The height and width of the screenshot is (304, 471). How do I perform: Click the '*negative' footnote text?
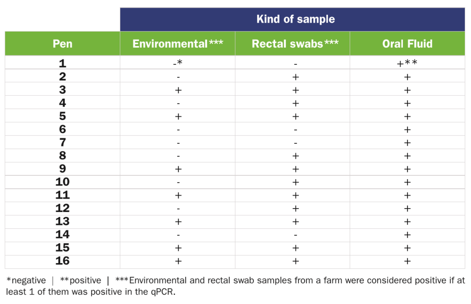tap(26, 281)
